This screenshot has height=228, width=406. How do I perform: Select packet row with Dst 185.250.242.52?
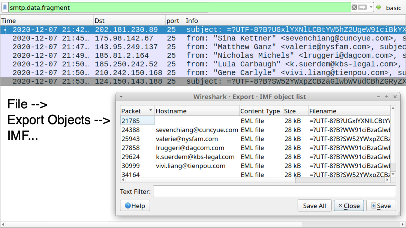pyautogui.click(x=203, y=64)
